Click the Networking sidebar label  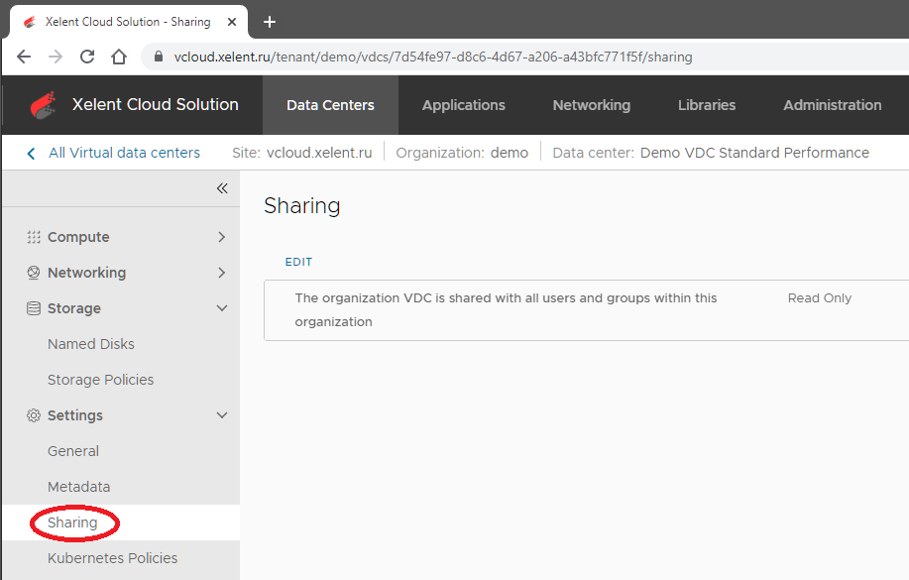pos(86,273)
